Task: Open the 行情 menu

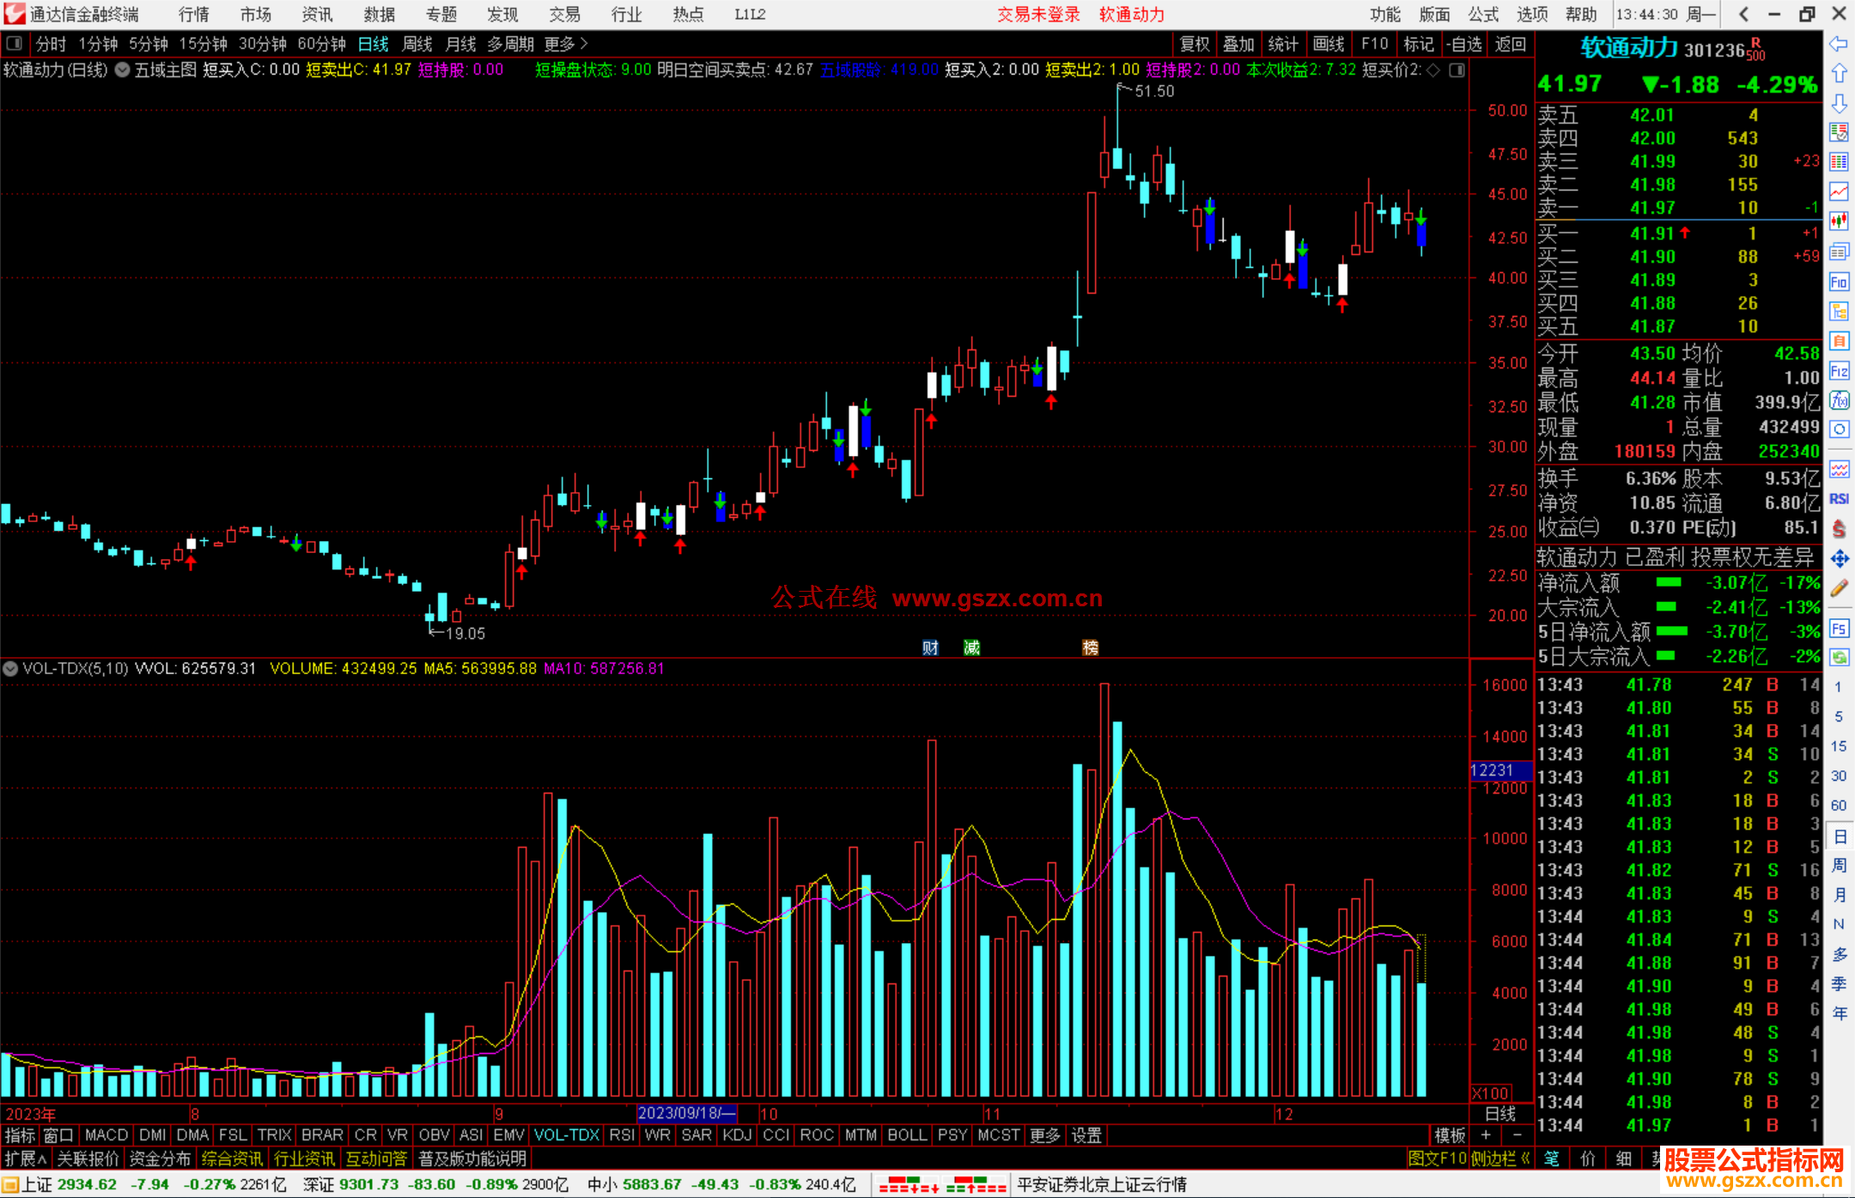Action: coord(193,15)
